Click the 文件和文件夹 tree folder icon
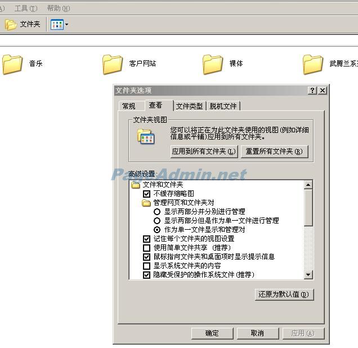Image resolution: width=358 pixels, height=348 pixels. (x=135, y=185)
